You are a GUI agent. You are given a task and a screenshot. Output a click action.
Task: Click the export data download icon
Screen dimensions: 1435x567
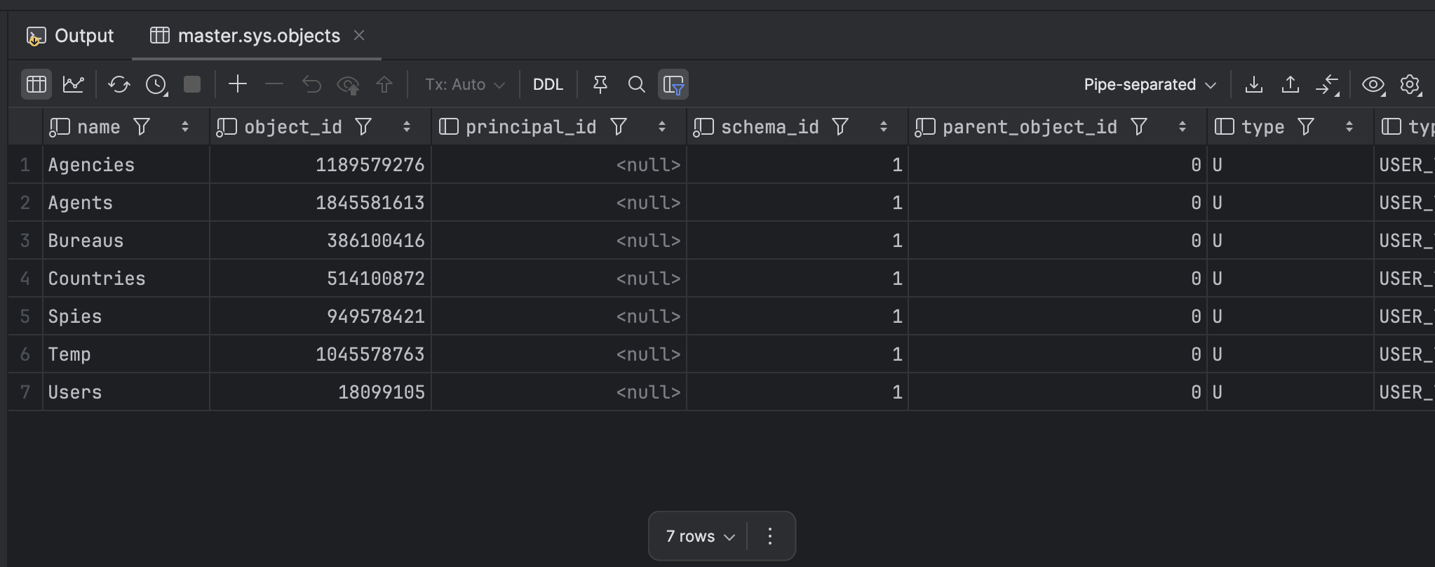point(1253,85)
